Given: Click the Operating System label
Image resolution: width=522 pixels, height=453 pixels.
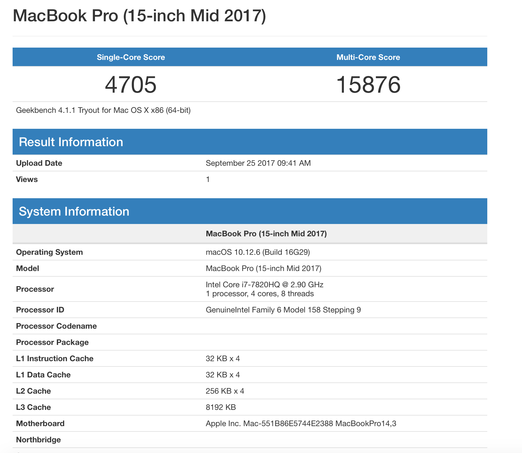Looking at the screenshot, I should (x=50, y=252).
